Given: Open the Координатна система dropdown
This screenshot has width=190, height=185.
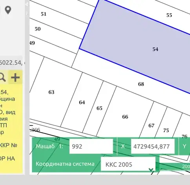Looking at the screenshot, I should (128, 164).
